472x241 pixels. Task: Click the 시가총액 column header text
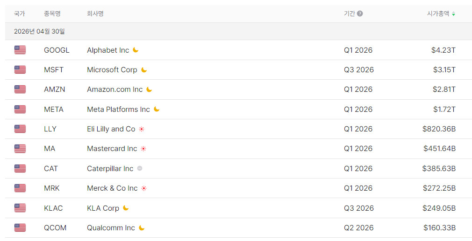click(438, 14)
